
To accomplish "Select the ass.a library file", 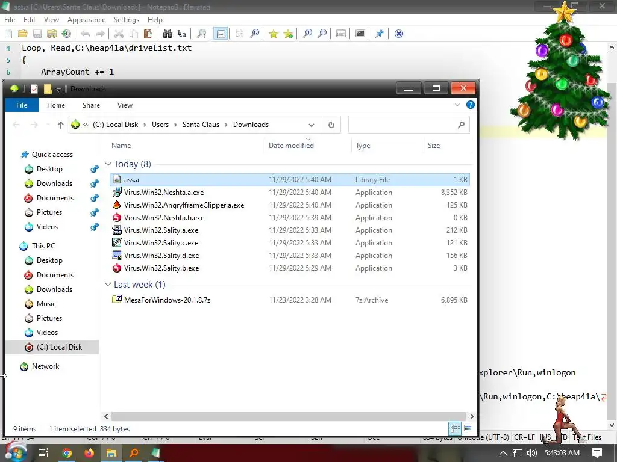I will point(290,179).
